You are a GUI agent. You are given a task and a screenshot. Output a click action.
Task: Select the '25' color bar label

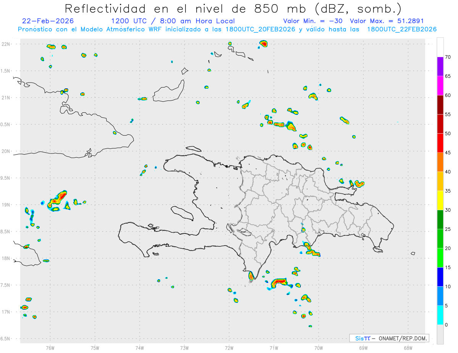(x=448, y=229)
